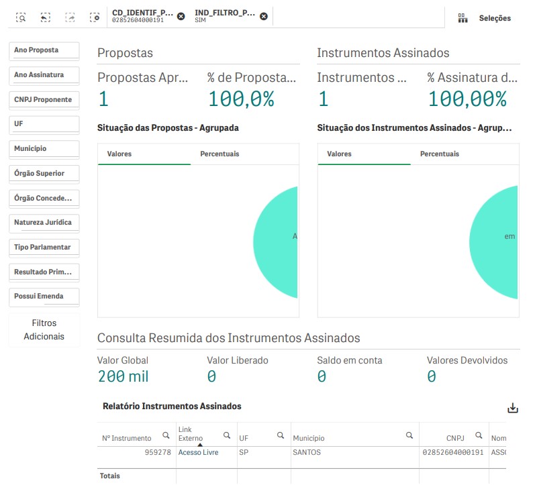Step back one selection
Image resolution: width=535 pixels, height=485 pixels.
46,17
